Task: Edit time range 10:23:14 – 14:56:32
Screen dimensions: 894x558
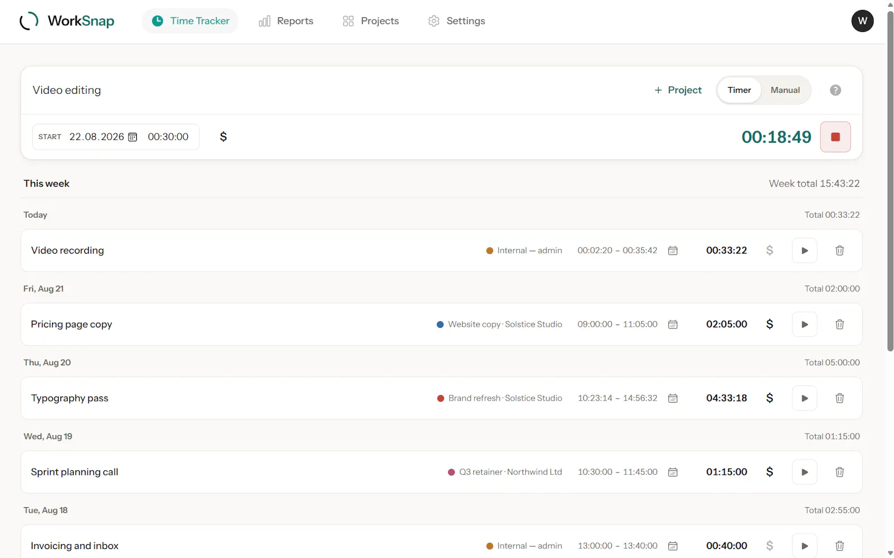Action: (617, 398)
